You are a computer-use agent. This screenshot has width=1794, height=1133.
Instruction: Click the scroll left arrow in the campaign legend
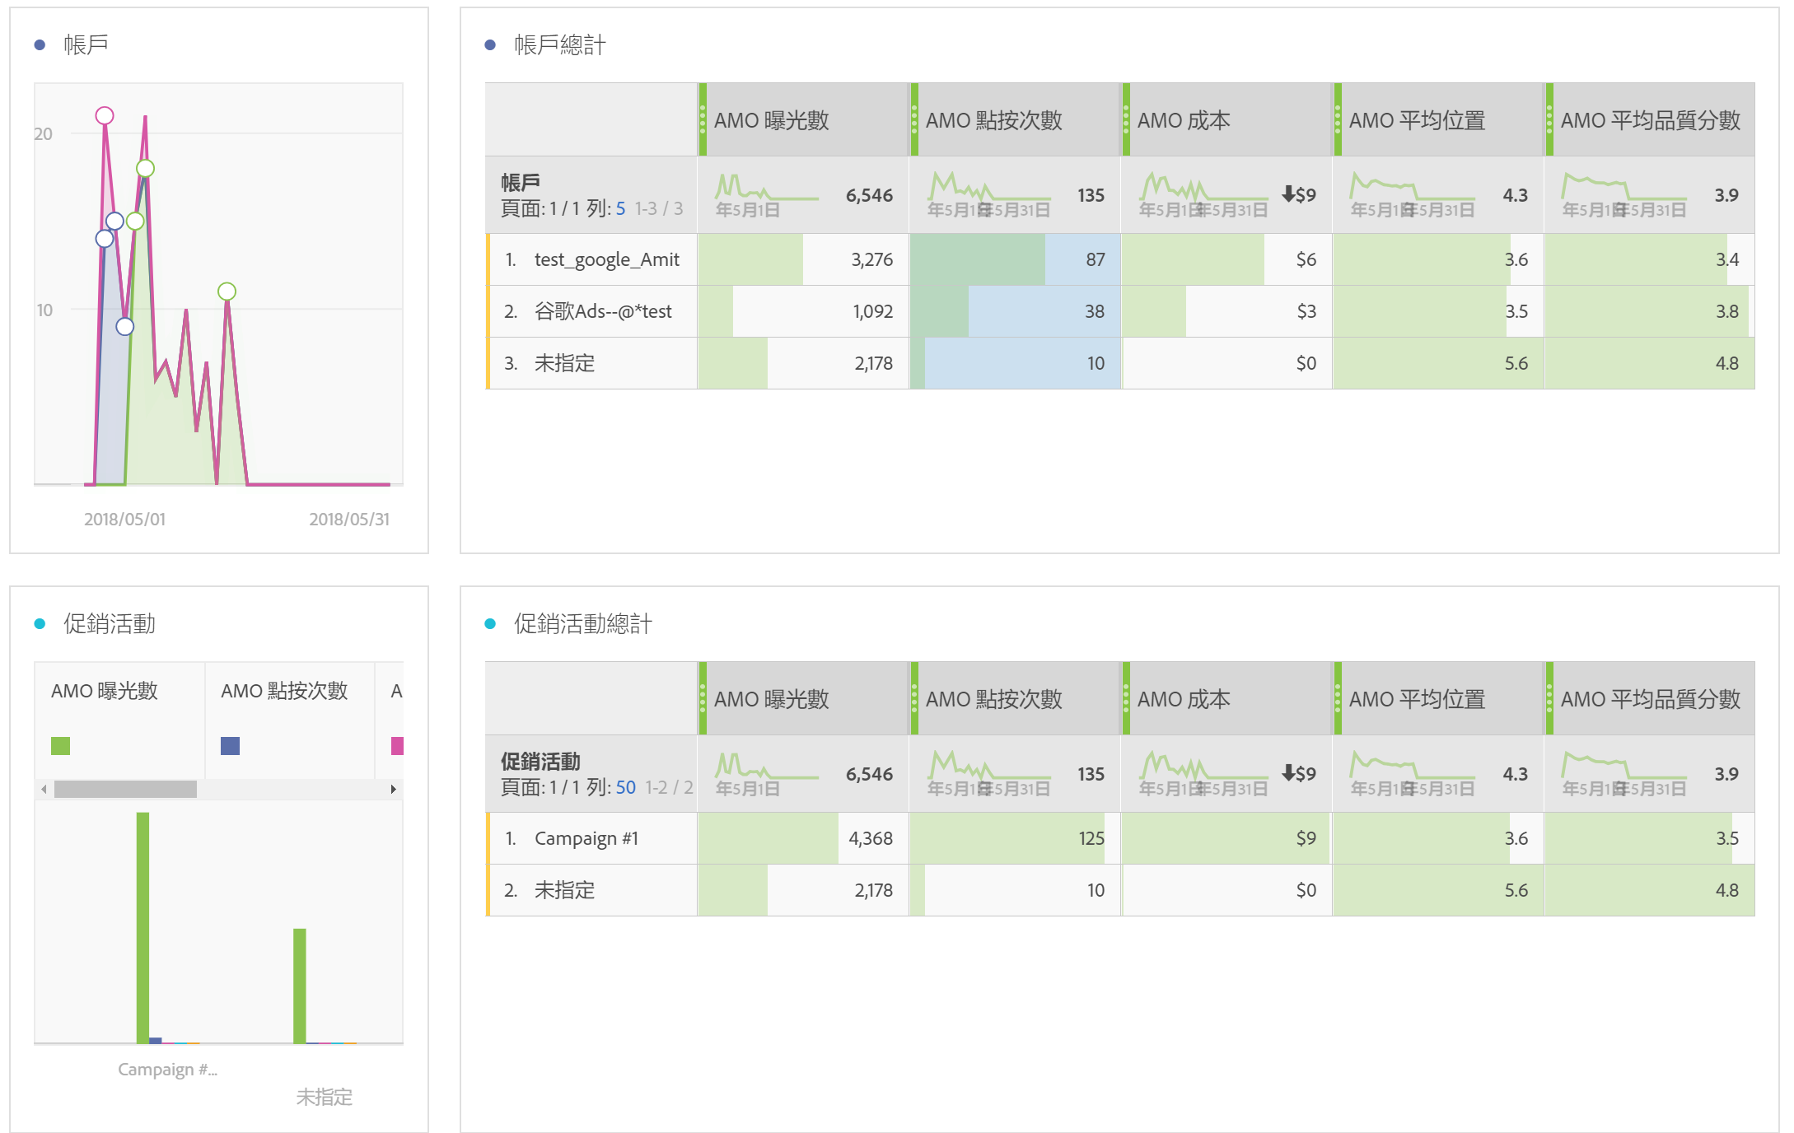(44, 789)
